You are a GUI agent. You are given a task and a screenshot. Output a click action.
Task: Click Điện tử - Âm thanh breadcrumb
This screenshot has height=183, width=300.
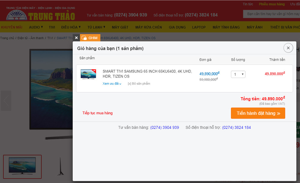click(x=31, y=38)
